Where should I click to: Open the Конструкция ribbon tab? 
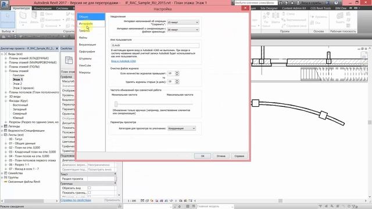point(42,8)
